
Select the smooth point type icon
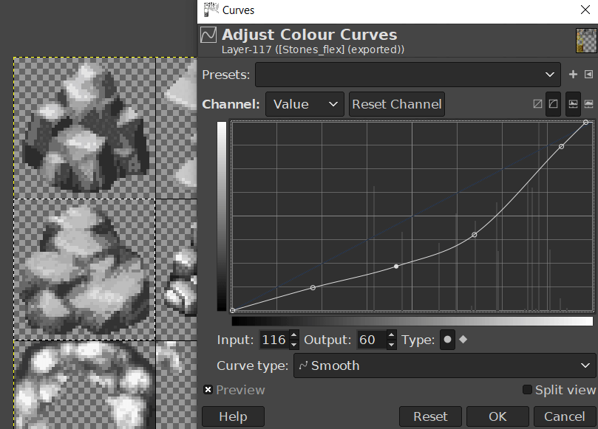[447, 340]
